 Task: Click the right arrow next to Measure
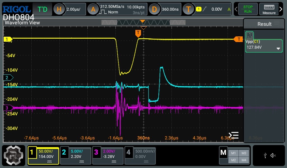[x=281, y=9]
